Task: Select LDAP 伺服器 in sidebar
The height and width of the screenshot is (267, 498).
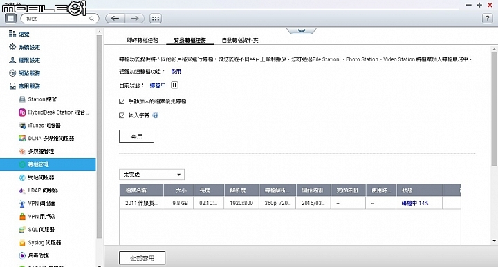Action: coord(39,190)
